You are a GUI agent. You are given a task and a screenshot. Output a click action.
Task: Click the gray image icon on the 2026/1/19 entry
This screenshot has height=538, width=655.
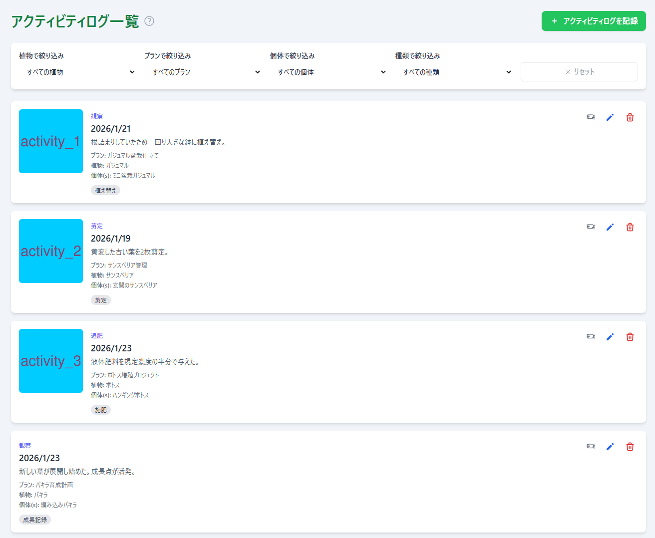point(591,227)
